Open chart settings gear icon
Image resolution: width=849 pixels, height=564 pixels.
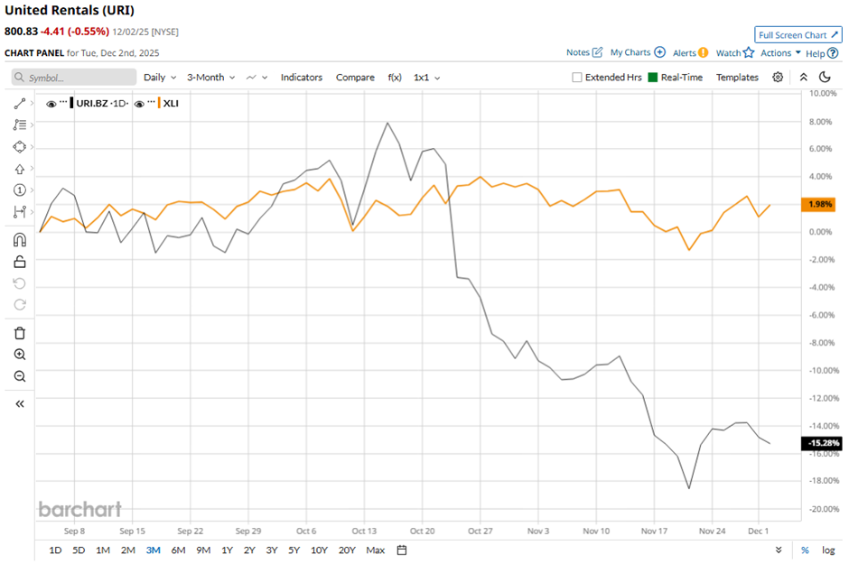778,78
